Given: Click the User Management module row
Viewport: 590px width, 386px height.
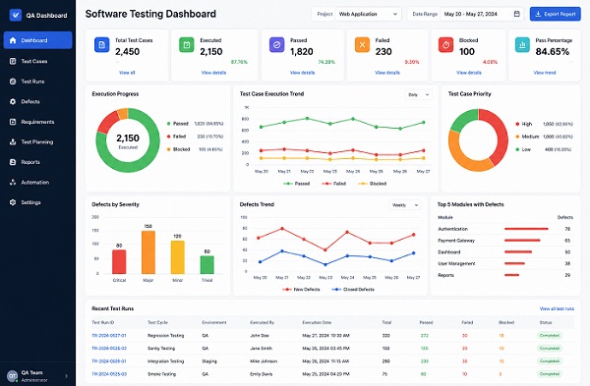Looking at the screenshot, I should (505, 263).
